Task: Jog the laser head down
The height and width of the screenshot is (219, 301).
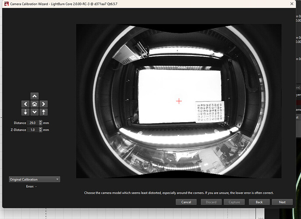Action: (x=35, y=112)
